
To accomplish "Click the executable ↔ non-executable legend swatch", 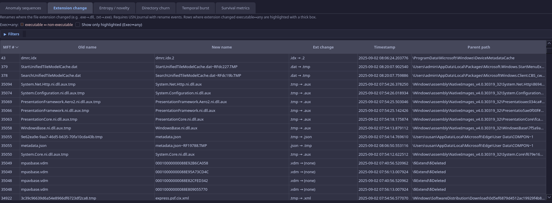I will click(22, 25).
